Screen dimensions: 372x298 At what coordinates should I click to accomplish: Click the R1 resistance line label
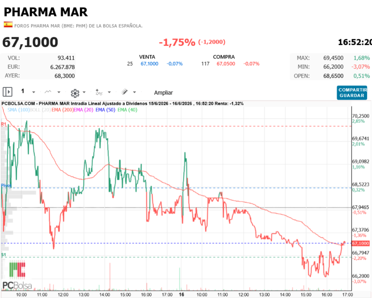click(x=4, y=124)
